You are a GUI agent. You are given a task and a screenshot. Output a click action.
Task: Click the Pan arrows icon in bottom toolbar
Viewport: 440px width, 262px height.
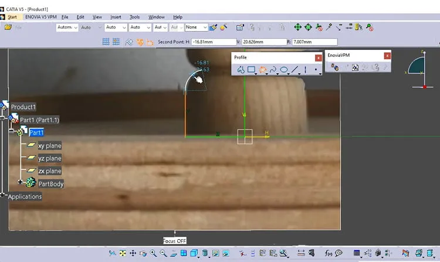133,253
